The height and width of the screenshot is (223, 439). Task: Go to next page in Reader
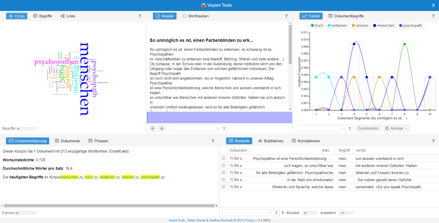click(x=161, y=128)
